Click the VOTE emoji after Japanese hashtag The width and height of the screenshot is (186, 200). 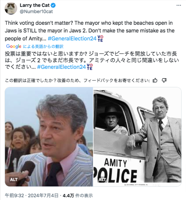coord(90,67)
